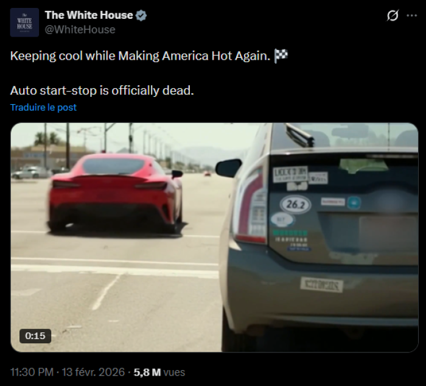Open The White House profile avatar
This screenshot has height=386, width=426.
coord(24,23)
